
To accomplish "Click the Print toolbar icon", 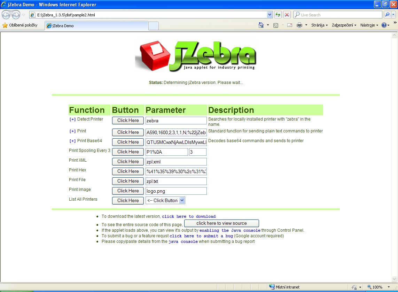I will [299, 25].
